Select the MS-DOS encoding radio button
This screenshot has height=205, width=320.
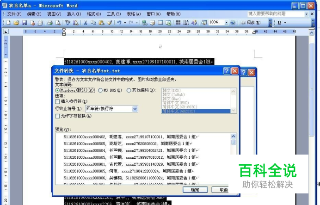[x=100, y=90]
